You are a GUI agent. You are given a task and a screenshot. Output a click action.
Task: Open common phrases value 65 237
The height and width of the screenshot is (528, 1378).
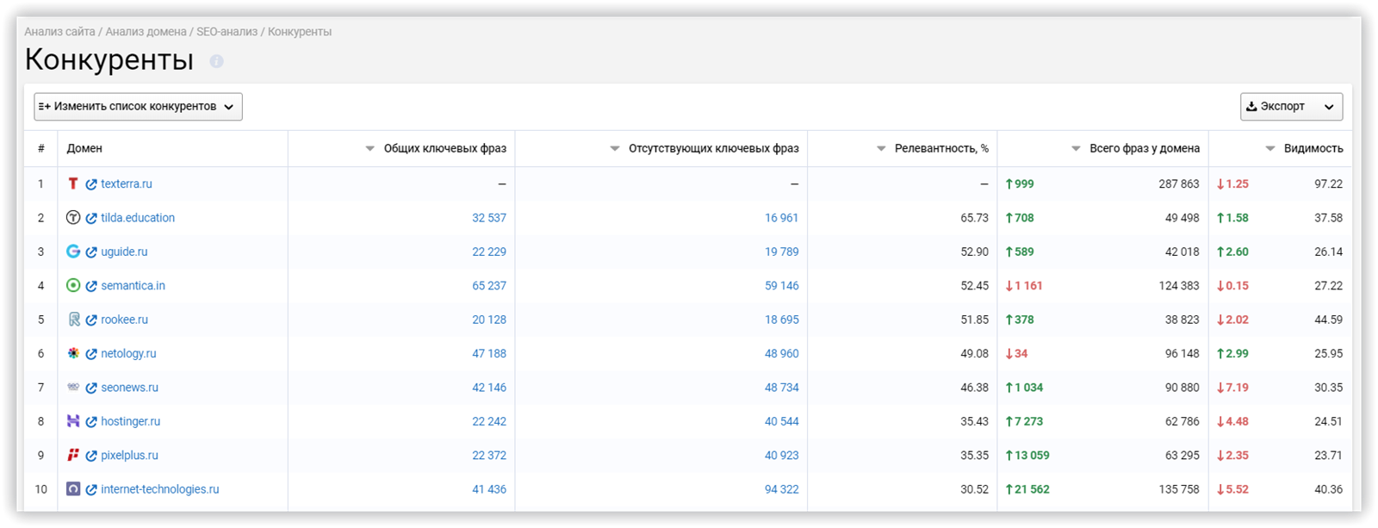[489, 286]
